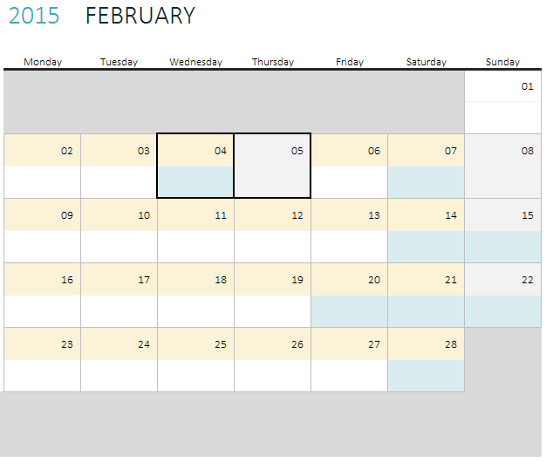Select the Saturday 28 date cell

426,344
